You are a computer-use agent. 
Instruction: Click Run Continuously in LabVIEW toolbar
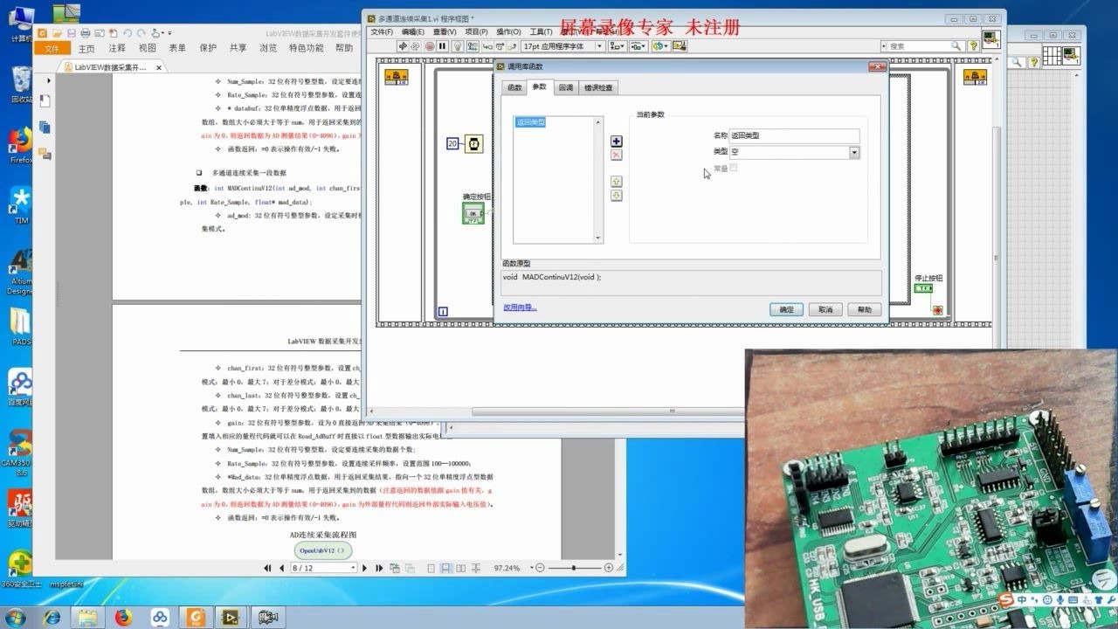[x=415, y=45]
